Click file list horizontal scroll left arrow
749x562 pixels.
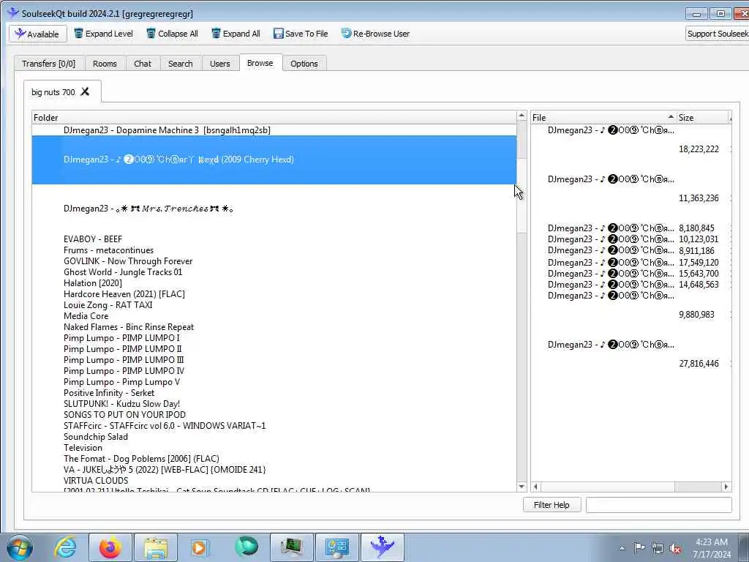pyautogui.click(x=536, y=487)
